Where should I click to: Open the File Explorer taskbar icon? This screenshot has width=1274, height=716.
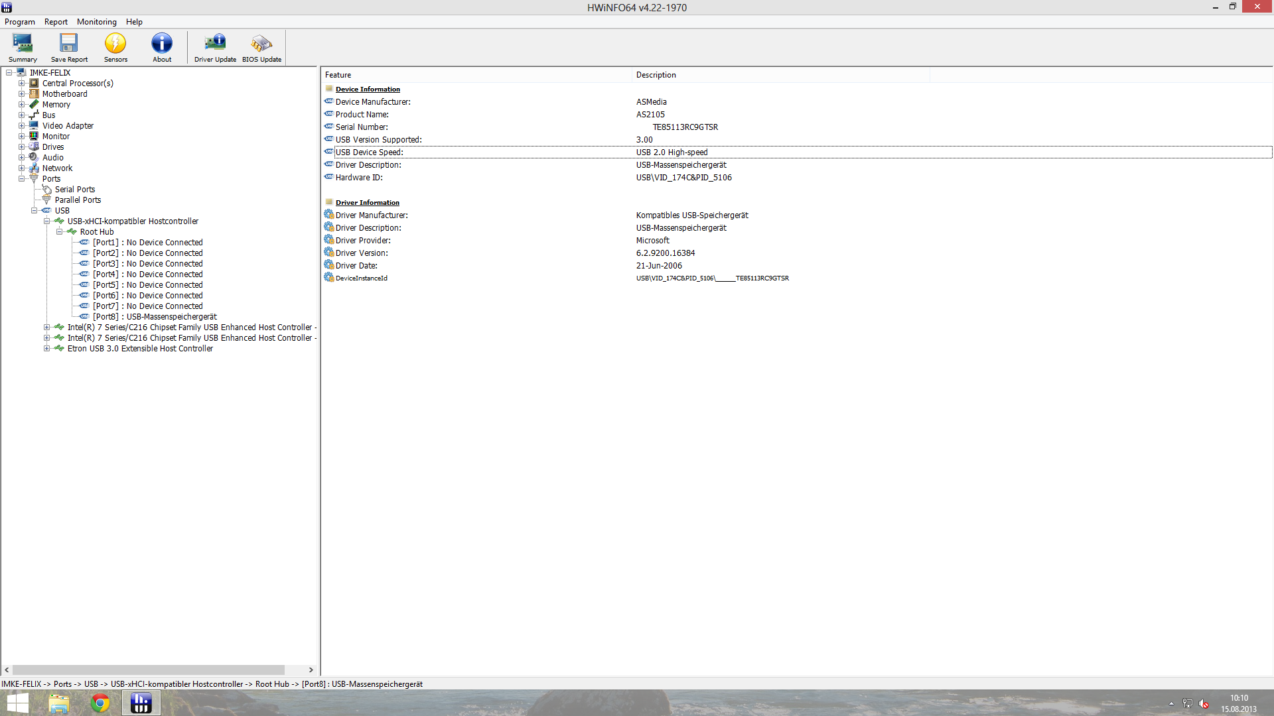(x=59, y=703)
